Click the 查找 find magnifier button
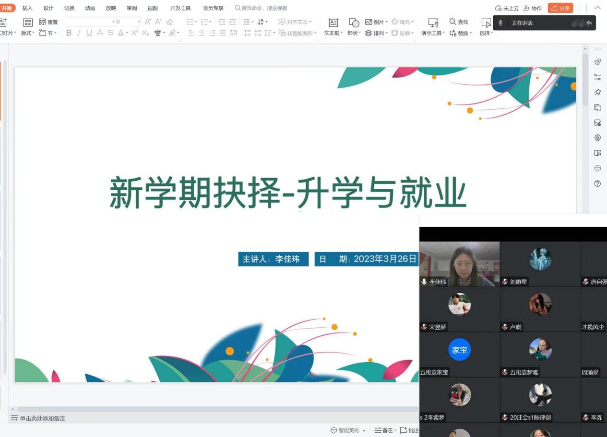The height and width of the screenshot is (437, 607). coord(458,22)
